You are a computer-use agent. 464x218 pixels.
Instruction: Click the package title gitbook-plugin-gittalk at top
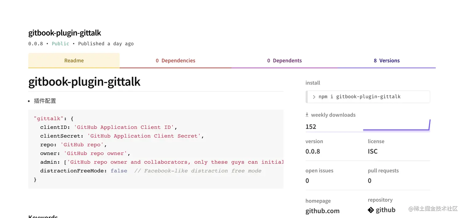pyautogui.click(x=64, y=33)
